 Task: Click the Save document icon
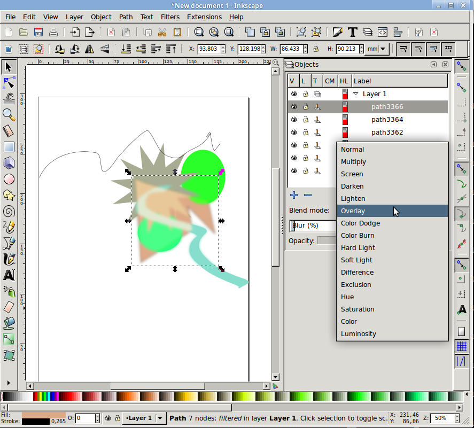(38, 32)
